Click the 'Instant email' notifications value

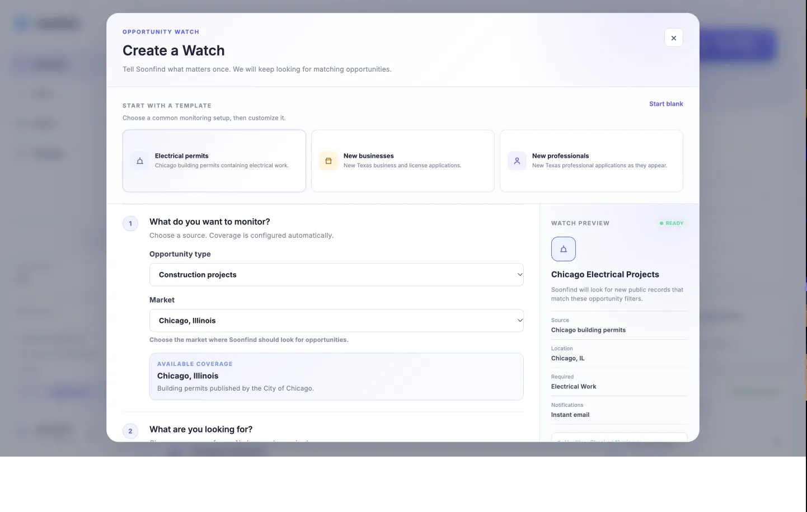coord(570,415)
